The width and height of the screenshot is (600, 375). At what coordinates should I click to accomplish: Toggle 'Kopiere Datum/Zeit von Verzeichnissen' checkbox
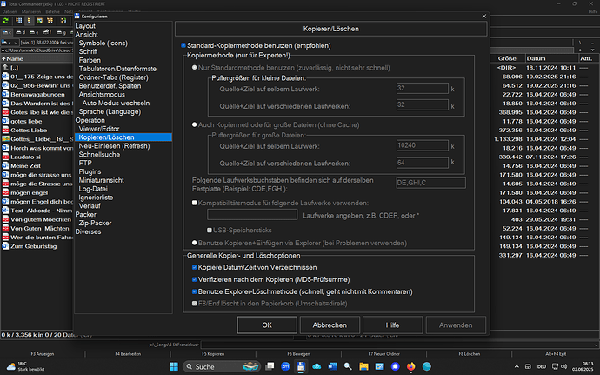point(195,267)
